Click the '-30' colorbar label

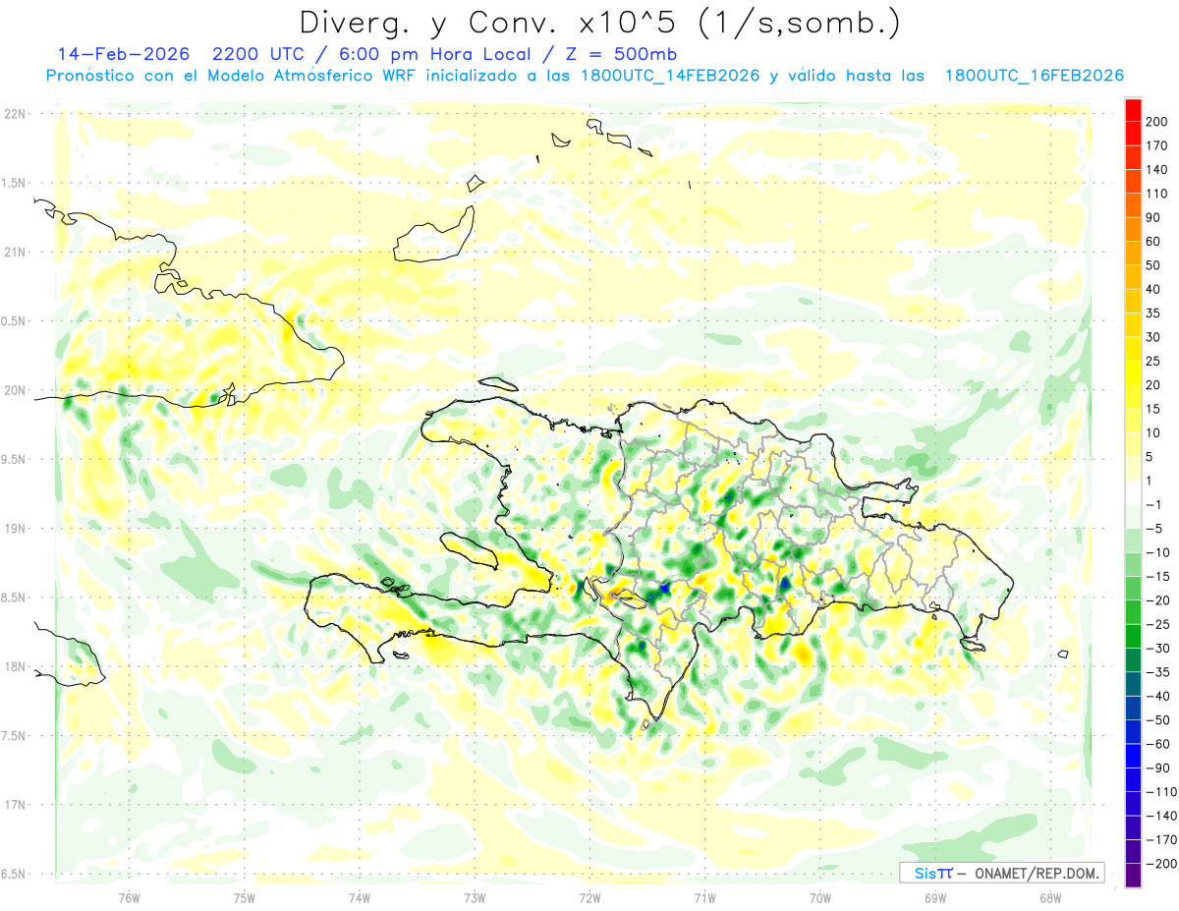tap(1158, 648)
